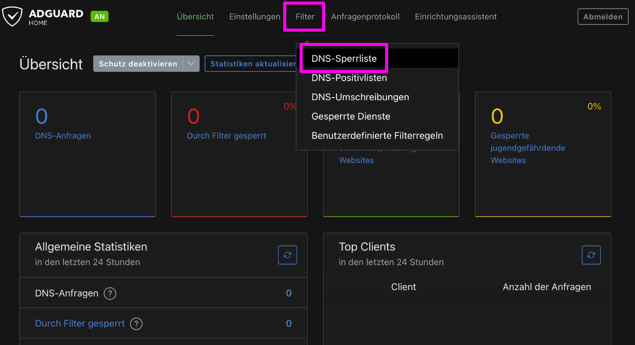Open the Filter menu in navigation

(x=305, y=16)
